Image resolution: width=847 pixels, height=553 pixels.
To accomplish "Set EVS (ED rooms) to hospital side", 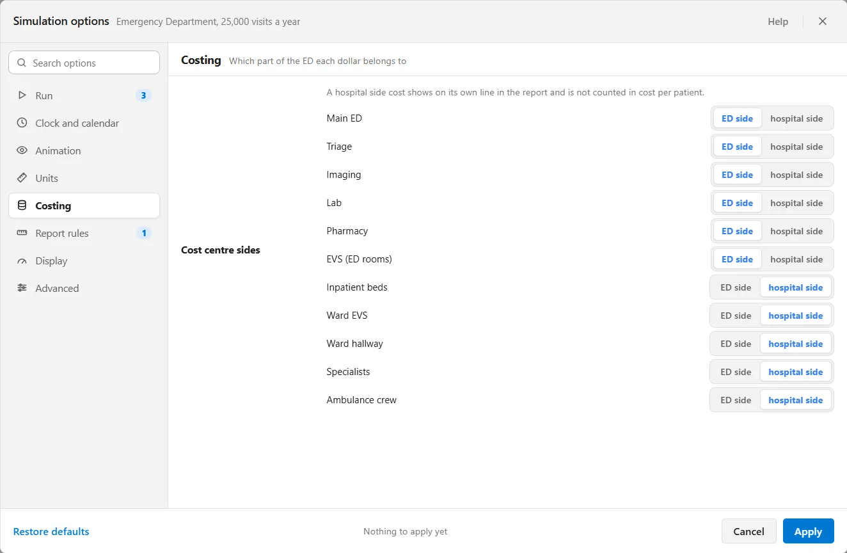I will tap(796, 259).
